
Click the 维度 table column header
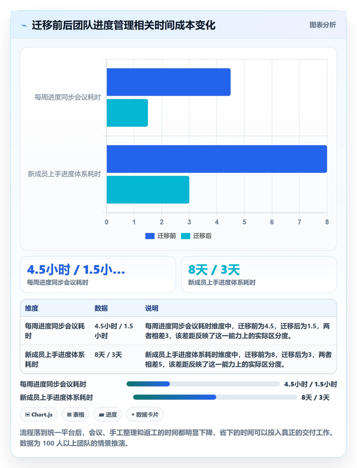[32, 308]
